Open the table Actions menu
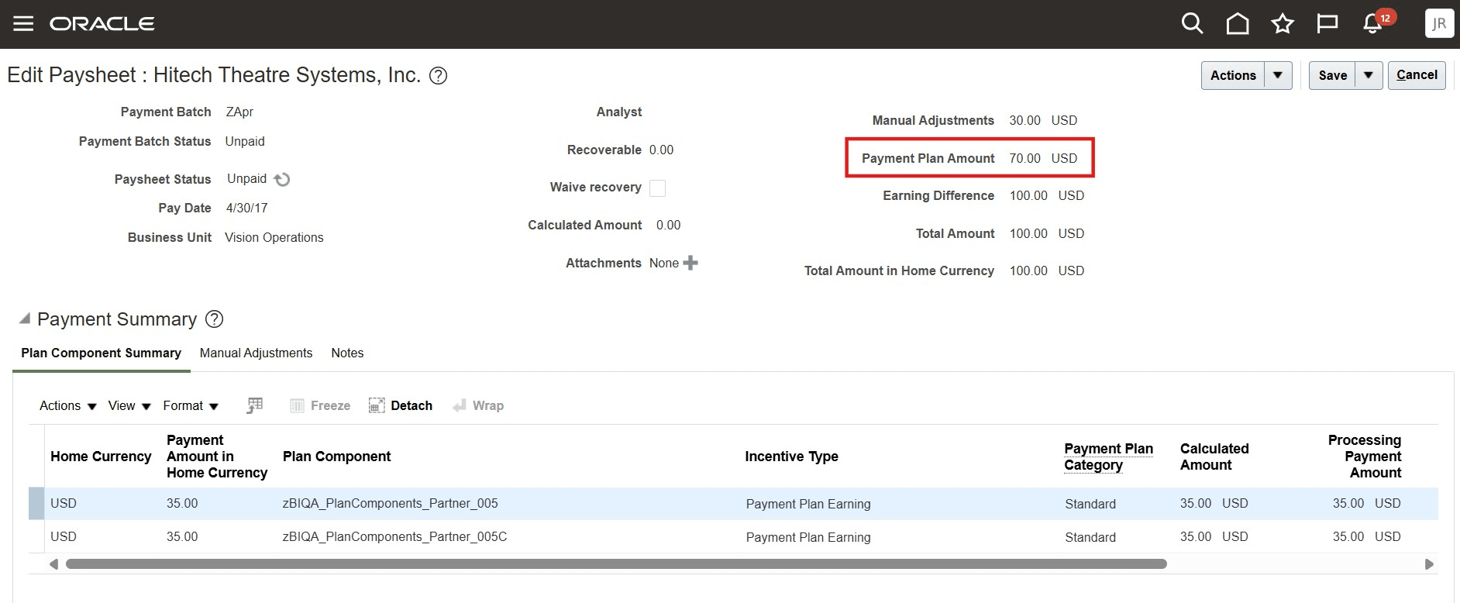This screenshot has height=603, width=1460. tap(68, 405)
